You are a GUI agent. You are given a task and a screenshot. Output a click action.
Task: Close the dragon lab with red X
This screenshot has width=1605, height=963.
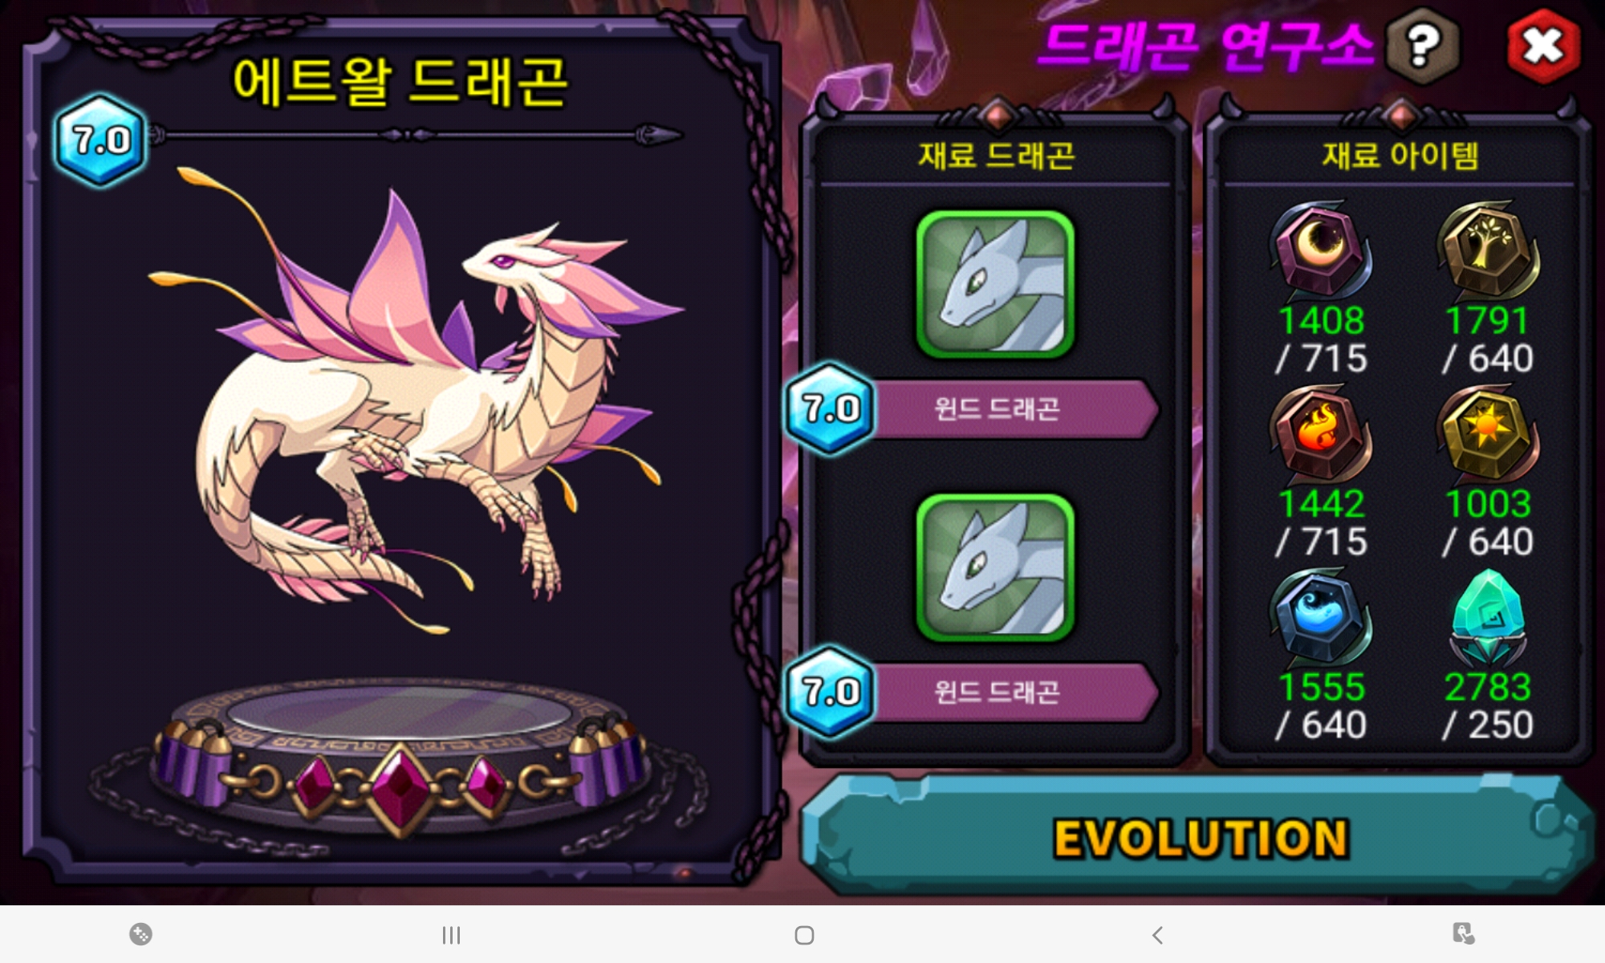tap(1542, 46)
